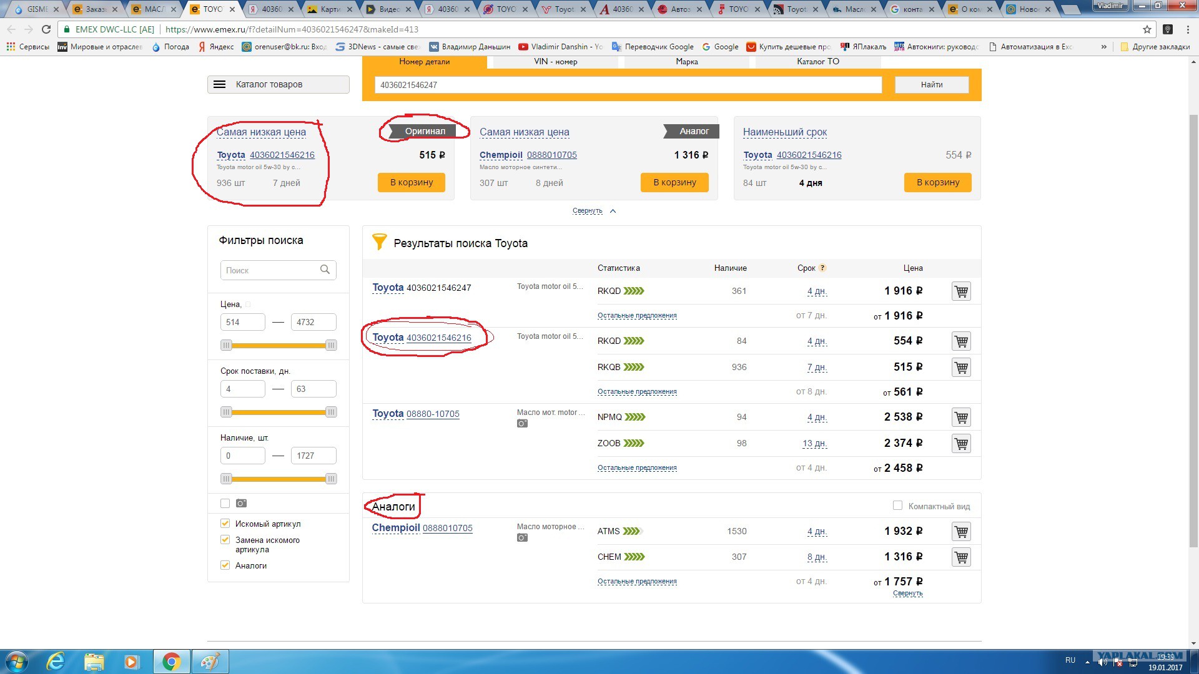Open the Windows Start menu
1199x674 pixels.
coord(17,662)
